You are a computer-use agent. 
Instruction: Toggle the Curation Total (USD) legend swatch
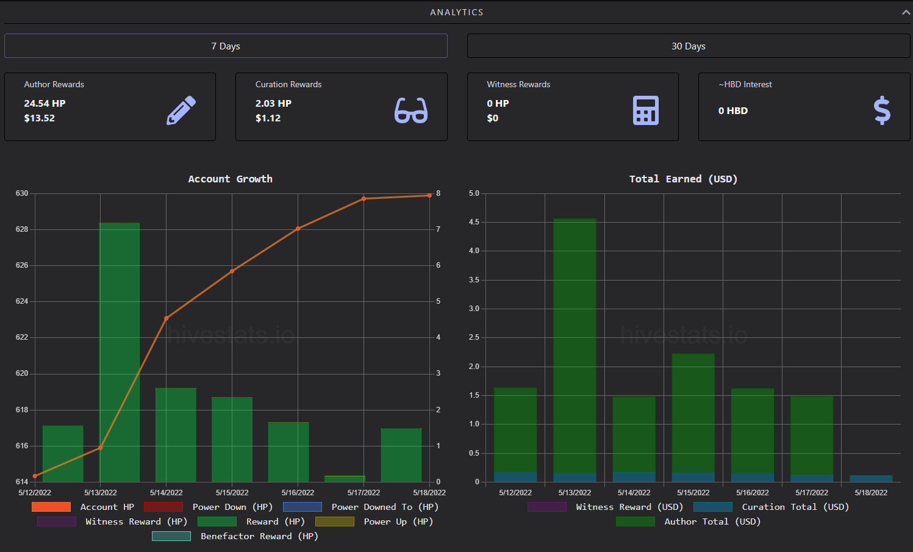click(713, 507)
